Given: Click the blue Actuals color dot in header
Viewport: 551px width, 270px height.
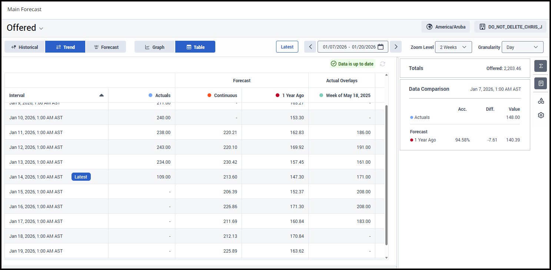Looking at the screenshot, I should pos(150,95).
